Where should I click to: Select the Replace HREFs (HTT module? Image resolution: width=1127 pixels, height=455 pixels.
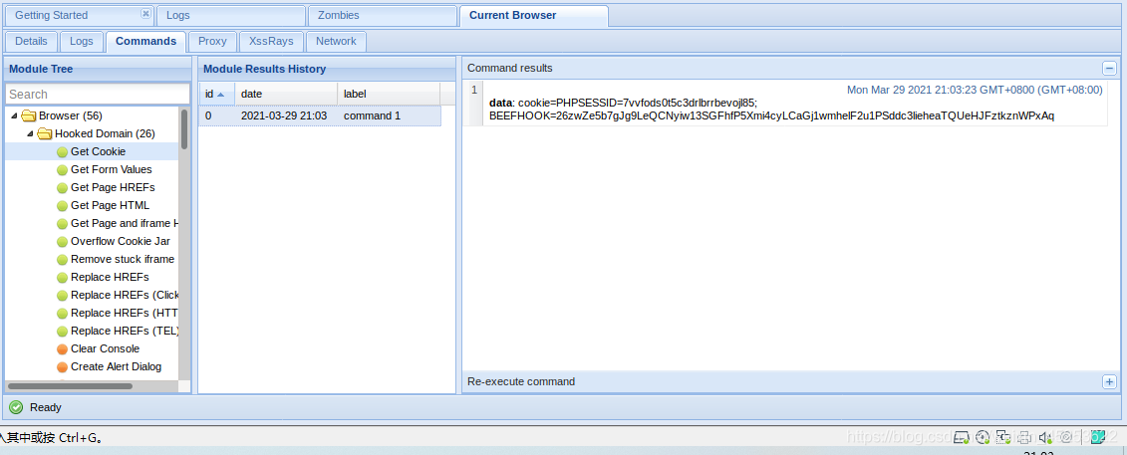tap(125, 313)
